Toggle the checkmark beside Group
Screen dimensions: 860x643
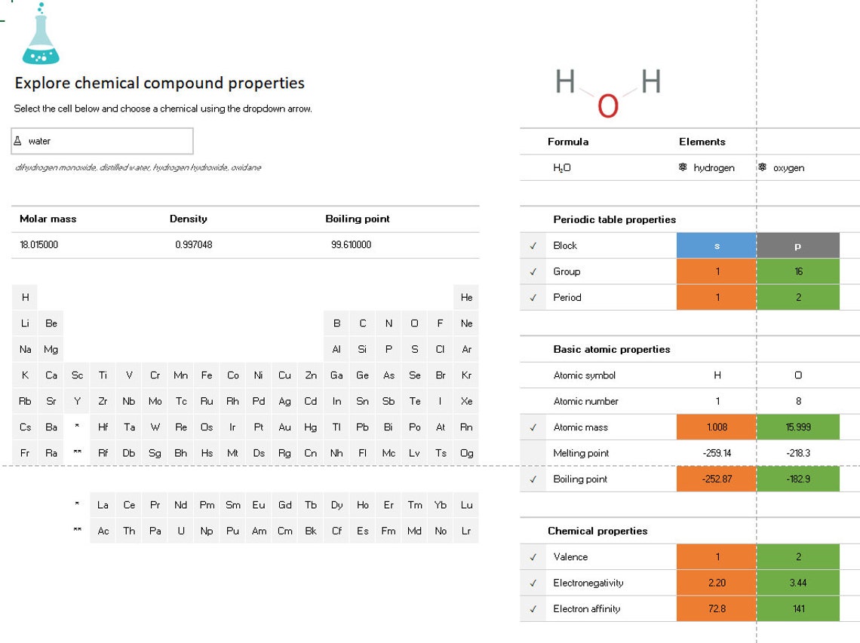click(533, 271)
